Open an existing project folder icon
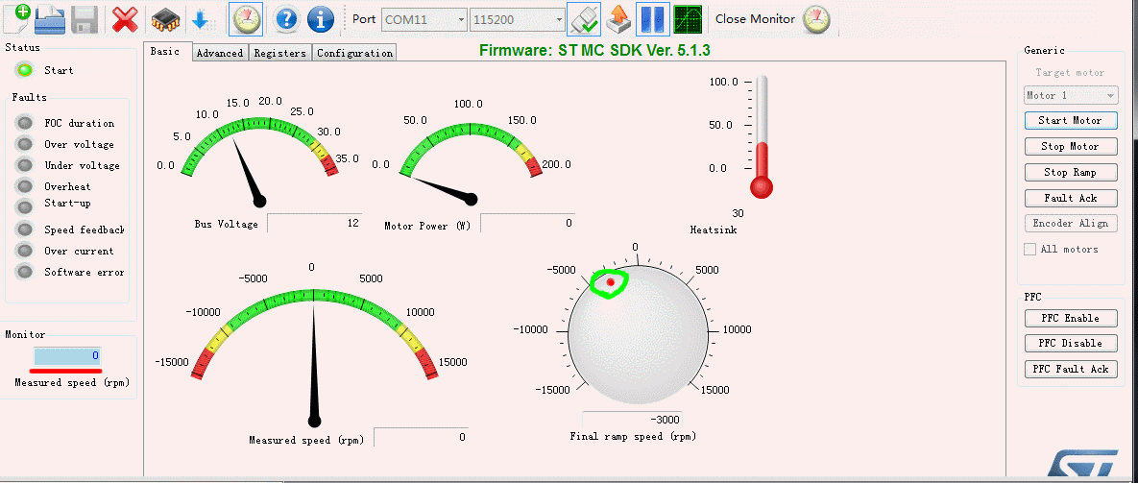 tap(50, 19)
